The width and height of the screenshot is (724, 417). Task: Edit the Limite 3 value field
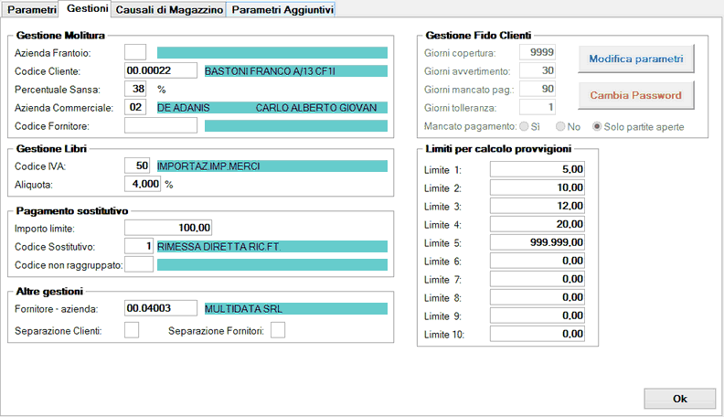(538, 206)
